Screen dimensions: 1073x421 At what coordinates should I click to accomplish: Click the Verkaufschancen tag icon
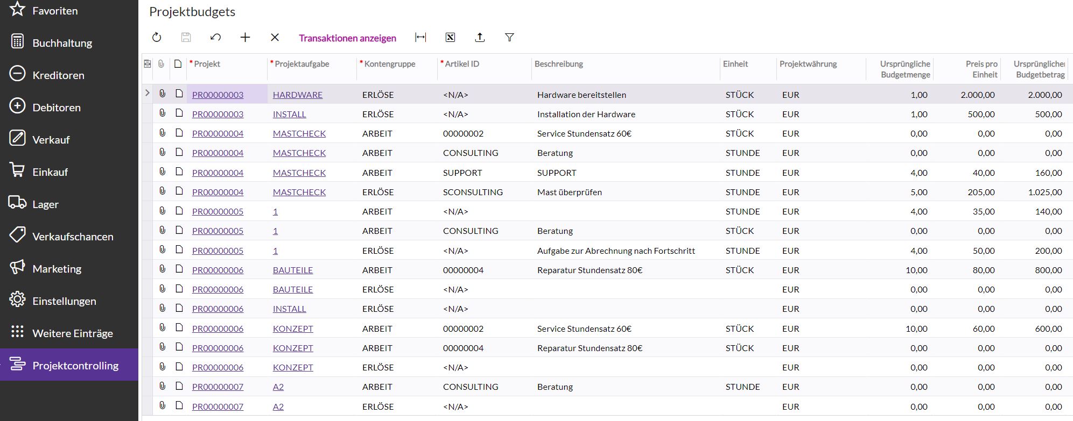click(x=17, y=235)
